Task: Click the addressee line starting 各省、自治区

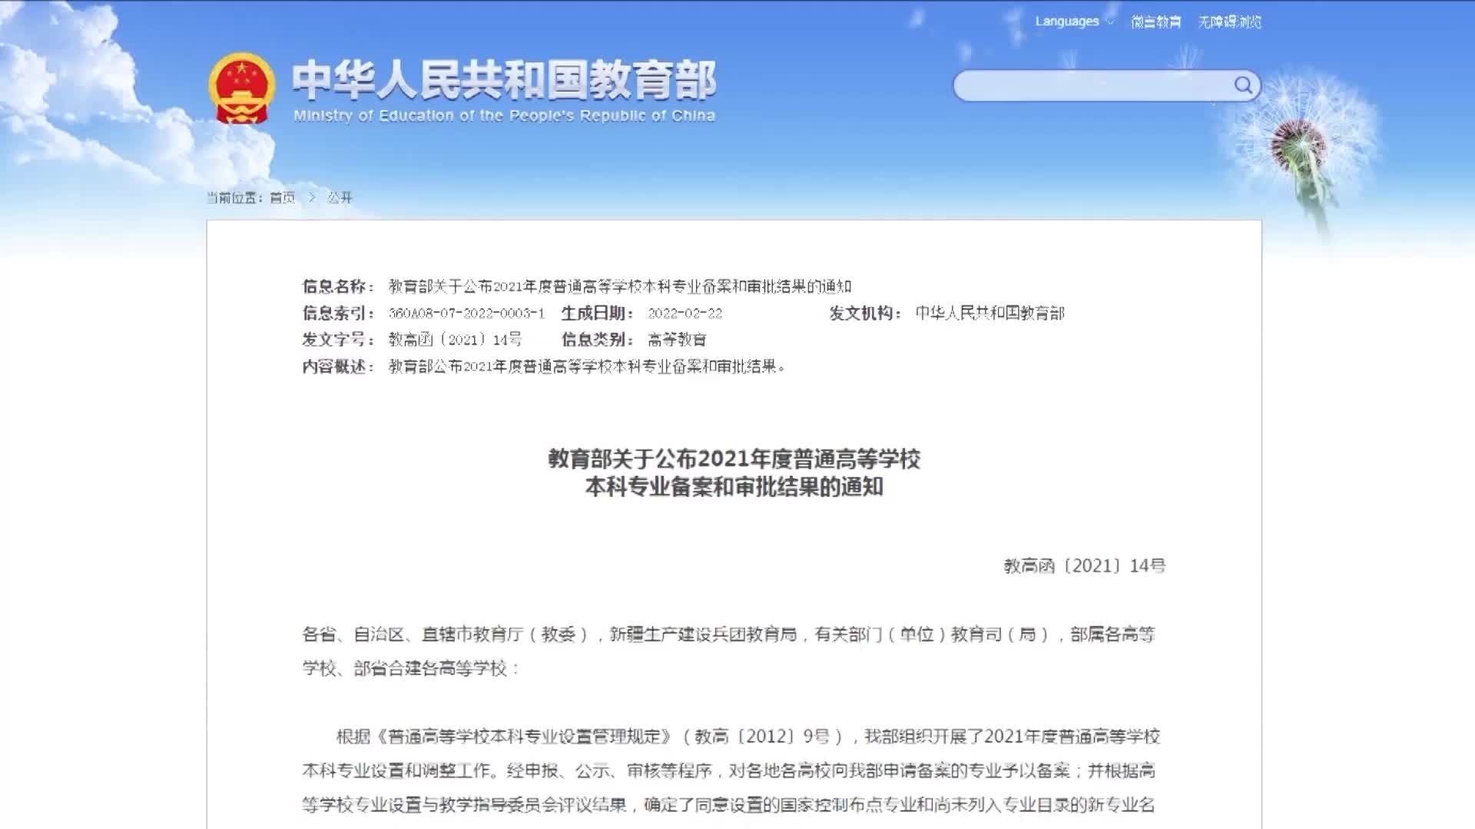Action: coord(728,634)
